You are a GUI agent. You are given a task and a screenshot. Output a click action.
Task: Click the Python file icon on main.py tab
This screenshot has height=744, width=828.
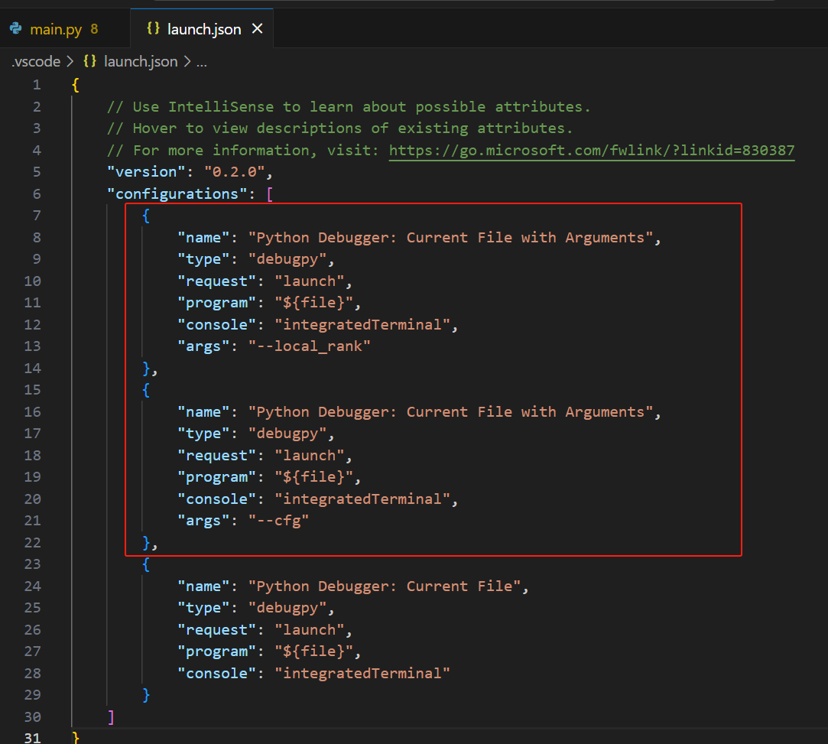coord(15,30)
